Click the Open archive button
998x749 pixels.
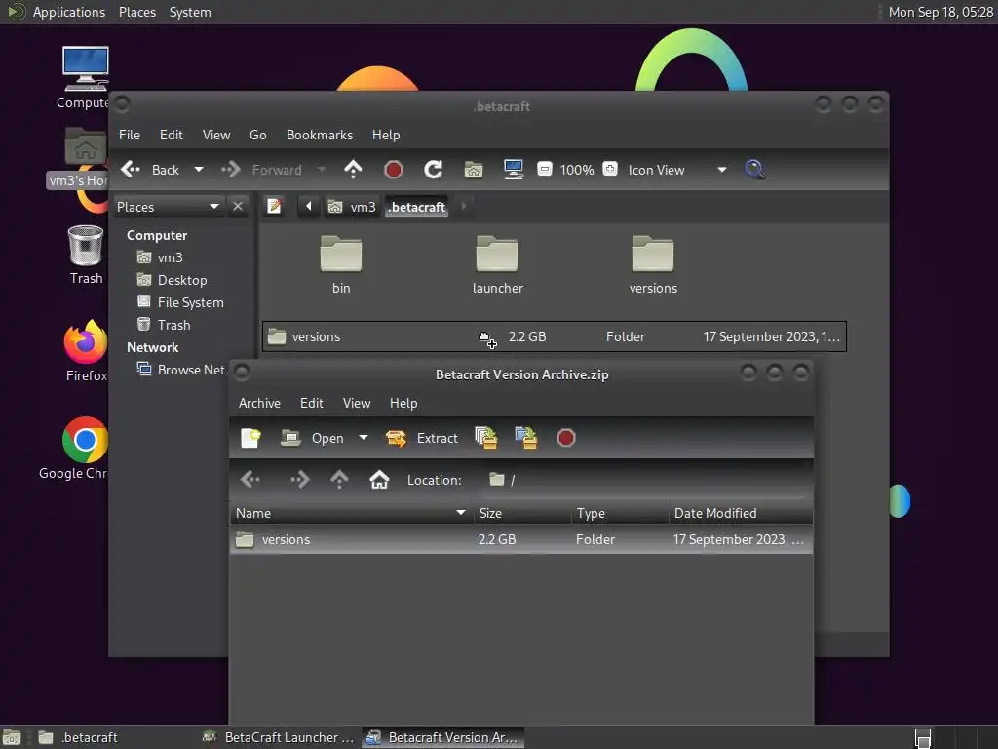point(313,438)
